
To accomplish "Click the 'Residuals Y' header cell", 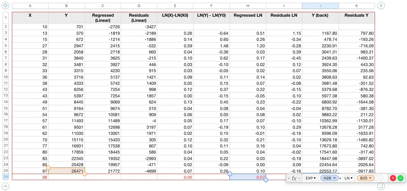I will (357, 18).
